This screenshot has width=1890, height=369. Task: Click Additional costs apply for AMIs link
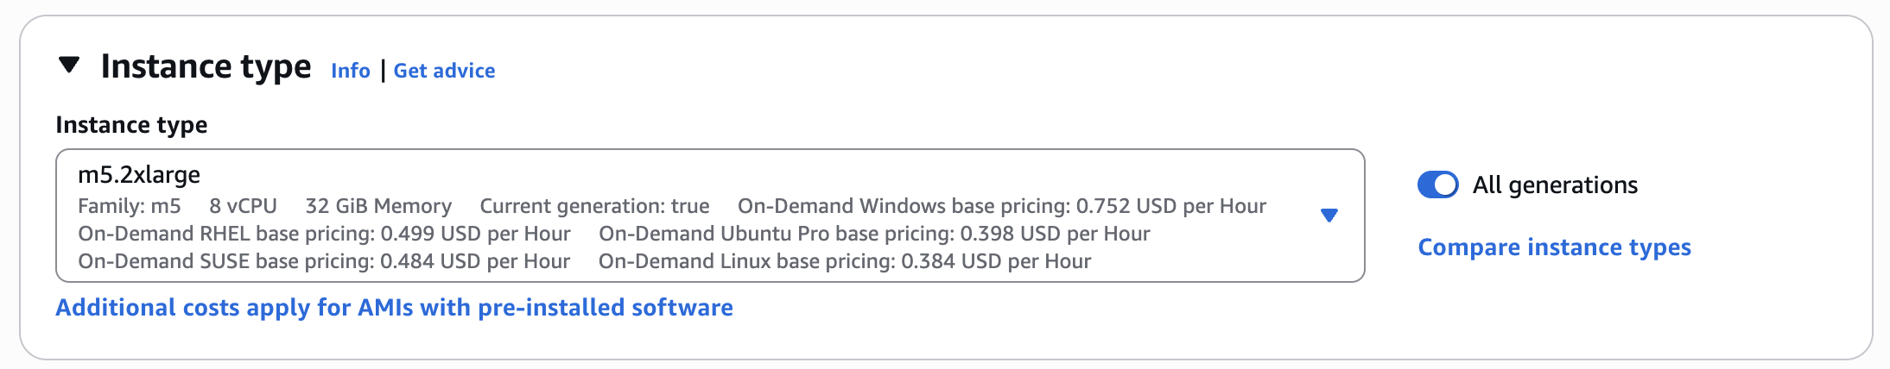coord(394,308)
